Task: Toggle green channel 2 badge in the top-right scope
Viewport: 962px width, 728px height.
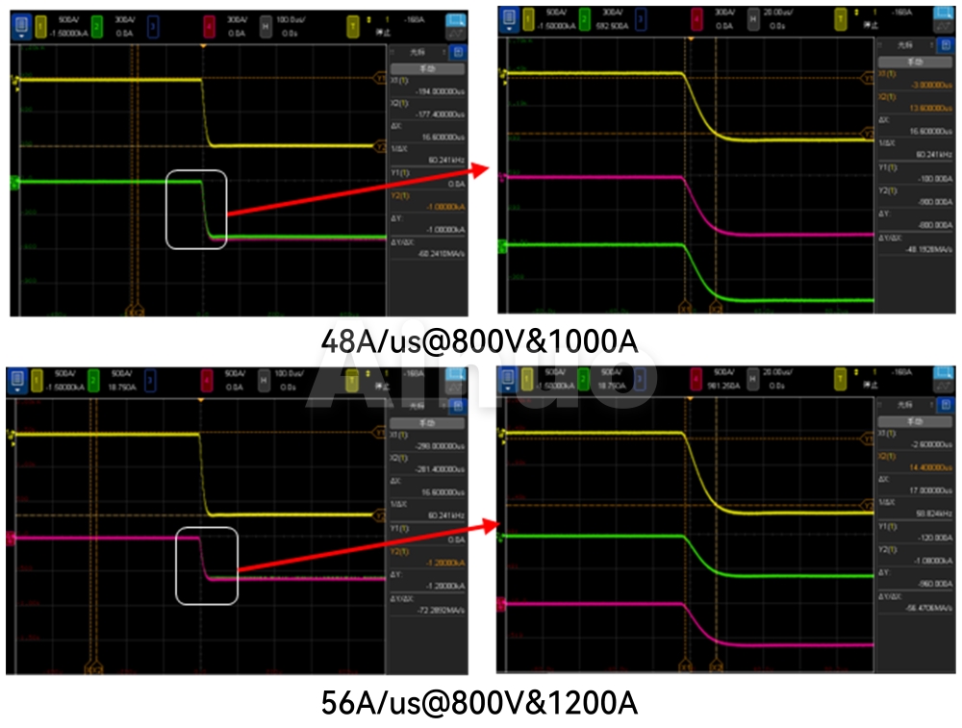Action: 584,19
